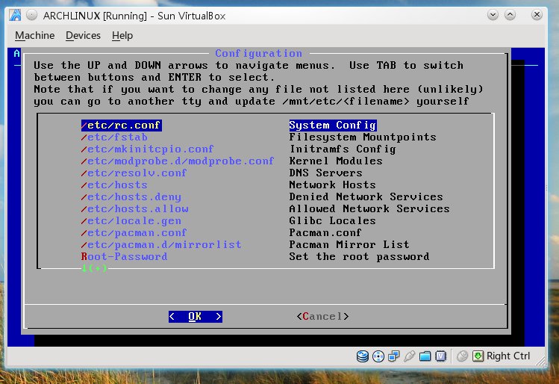Image resolution: width=559 pixels, height=384 pixels.
Task: Select the /etc/hosts.allow entry
Action: point(135,208)
